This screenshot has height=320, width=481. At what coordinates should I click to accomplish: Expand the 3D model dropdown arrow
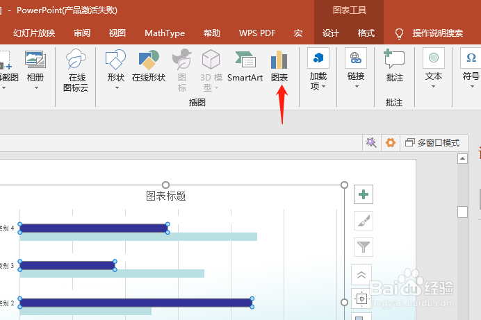pyautogui.click(x=217, y=88)
